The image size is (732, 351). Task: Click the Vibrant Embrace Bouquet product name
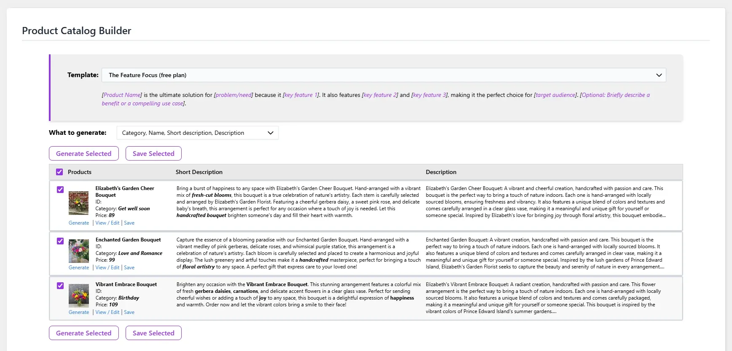[126, 284]
